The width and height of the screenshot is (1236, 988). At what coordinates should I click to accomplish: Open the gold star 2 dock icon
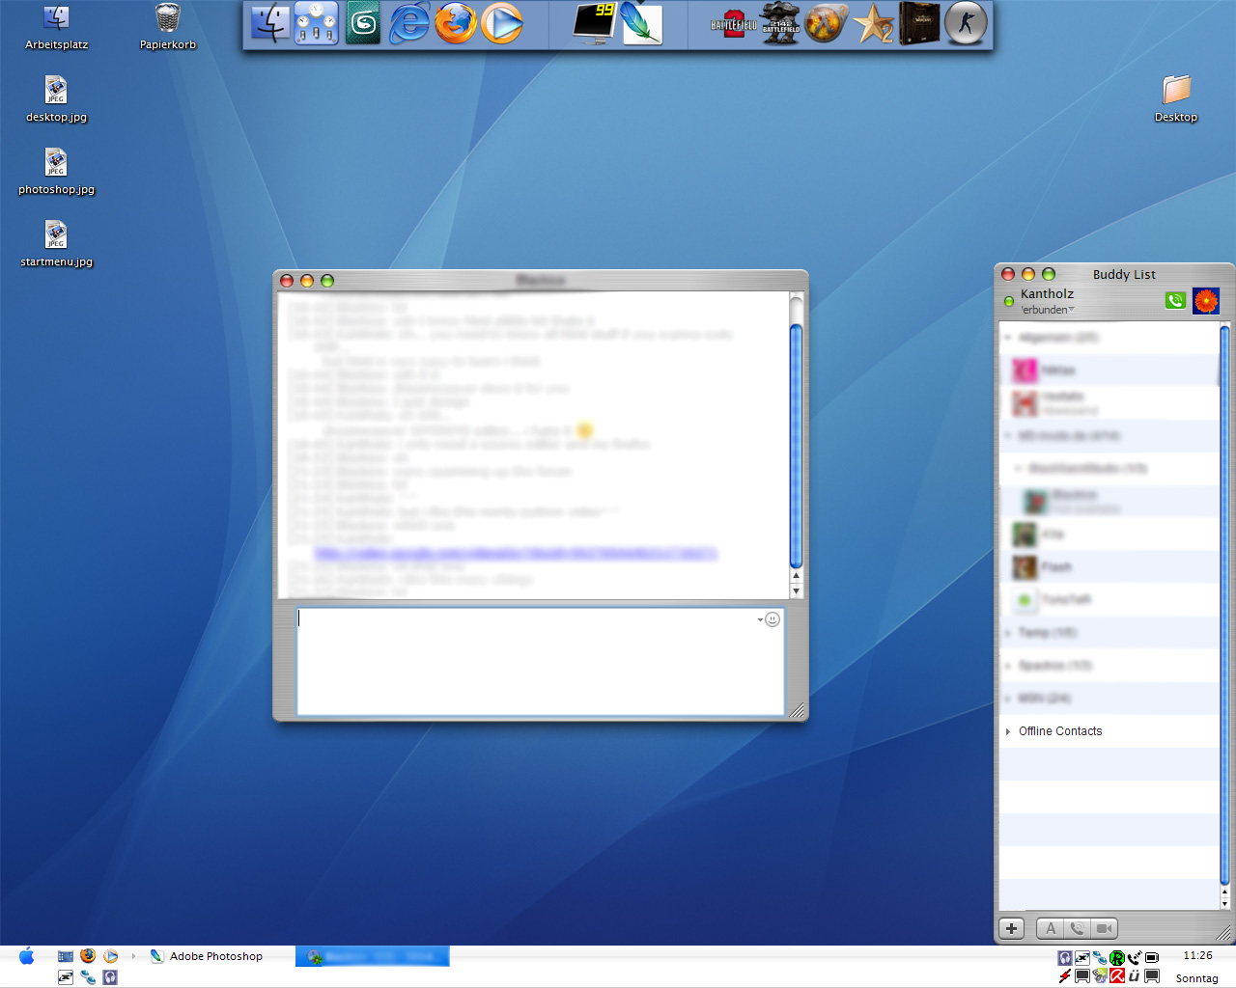pos(873,23)
